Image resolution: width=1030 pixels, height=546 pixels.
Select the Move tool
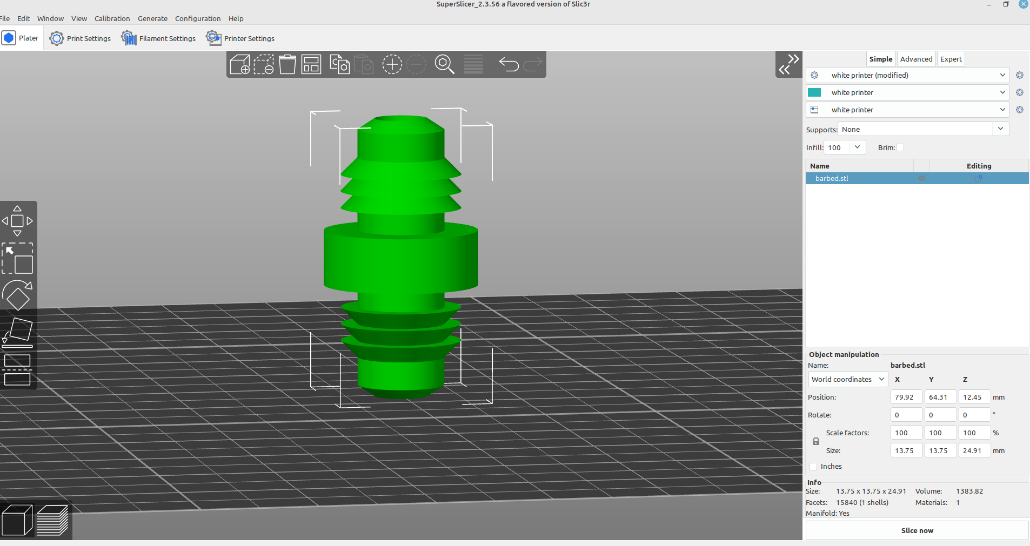point(18,220)
